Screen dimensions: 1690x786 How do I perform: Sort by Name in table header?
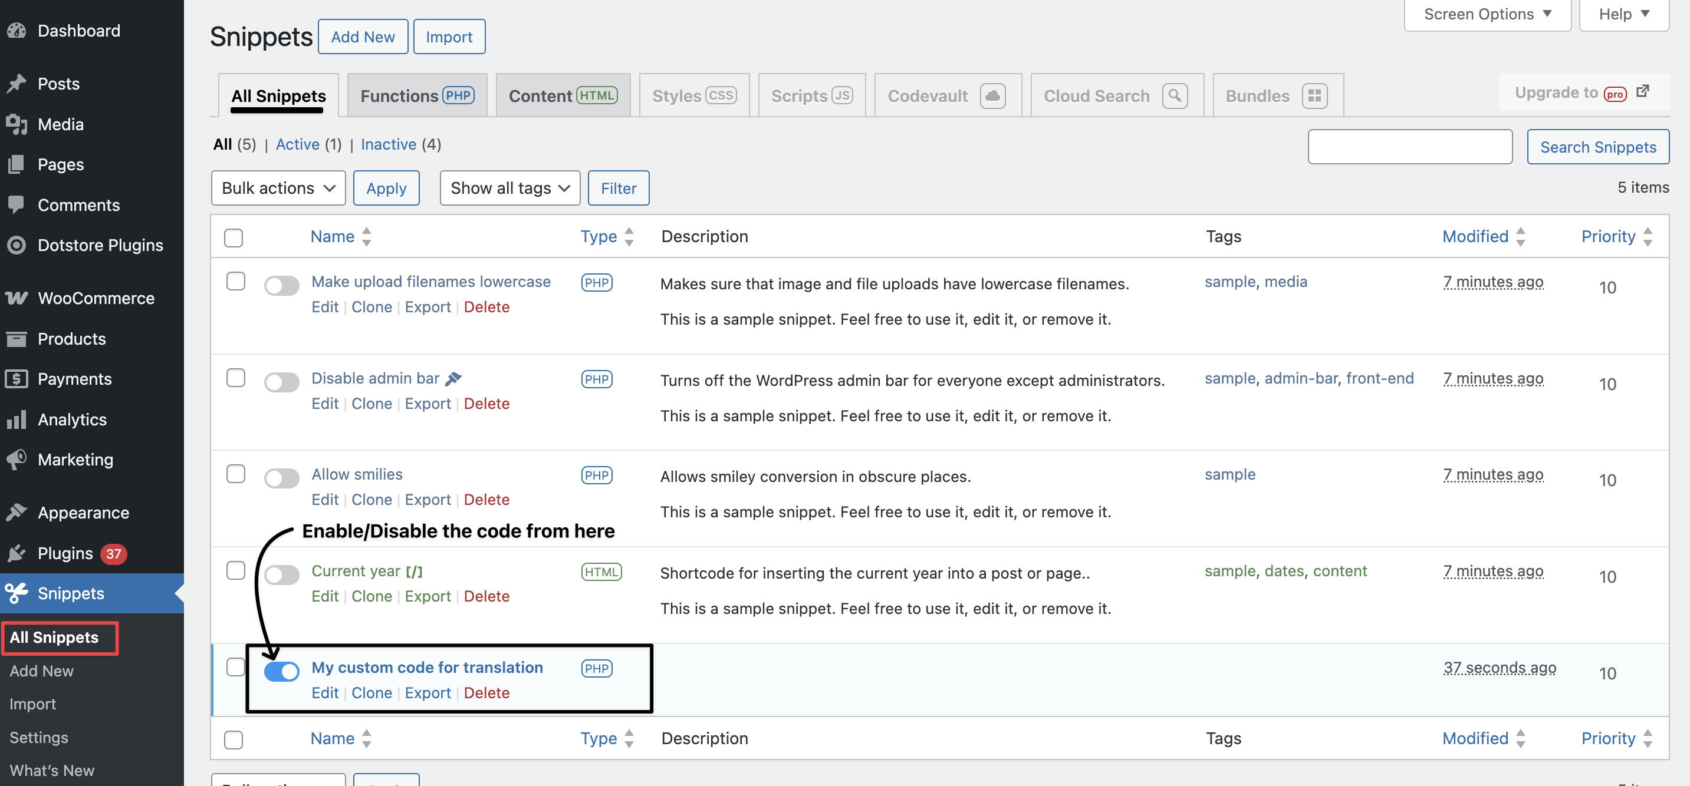coord(341,237)
